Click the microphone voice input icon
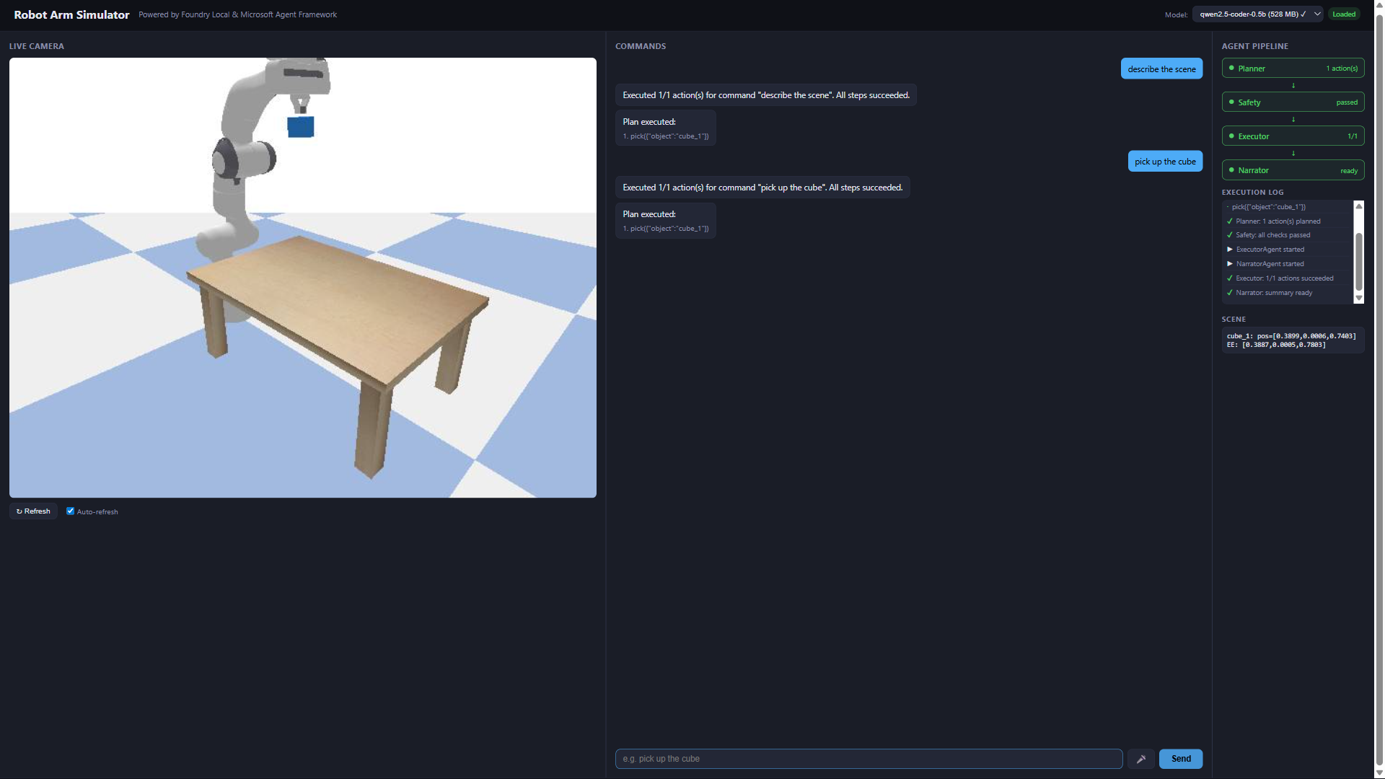 tap(1141, 759)
